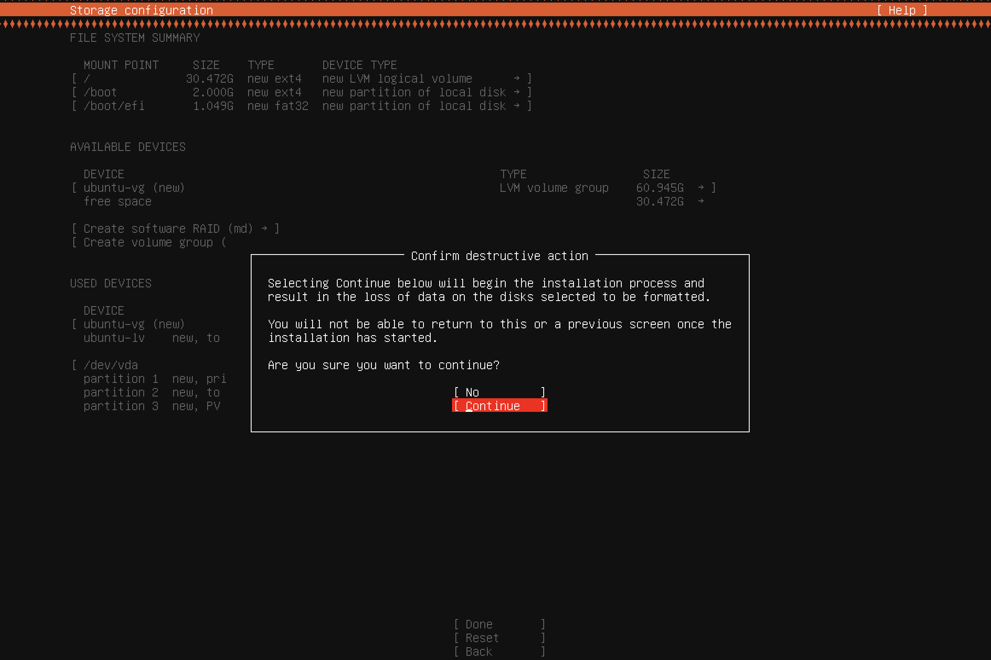Expand the root mount point arrow

516,78
